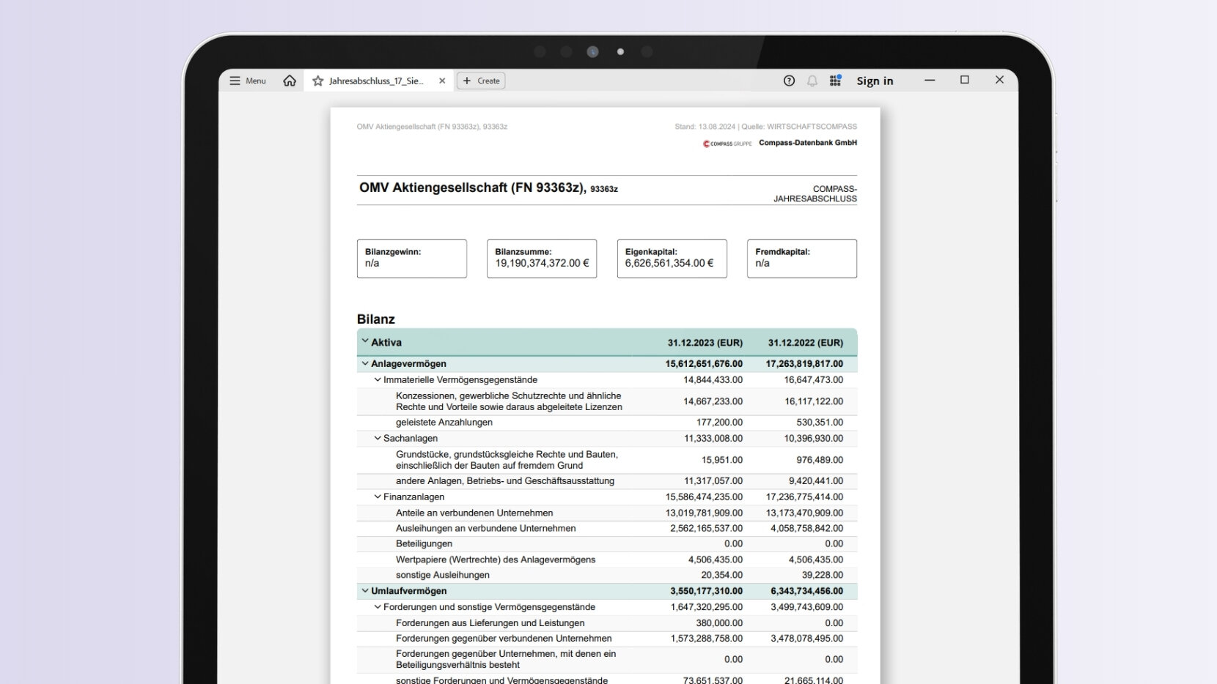
Task: Click the Compass-Datenbank GmbH text
Action: [x=808, y=143]
